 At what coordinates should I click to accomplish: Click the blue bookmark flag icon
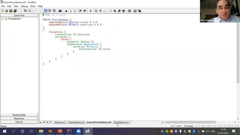66,11
